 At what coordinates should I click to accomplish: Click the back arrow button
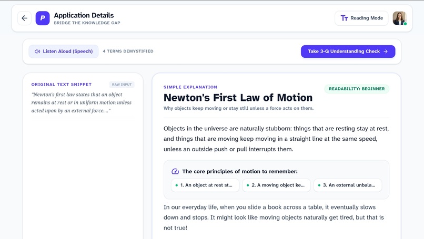[x=24, y=18]
